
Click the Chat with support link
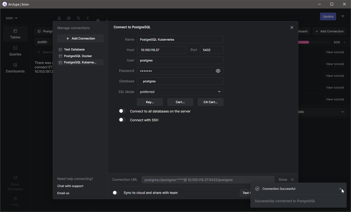(x=70, y=186)
